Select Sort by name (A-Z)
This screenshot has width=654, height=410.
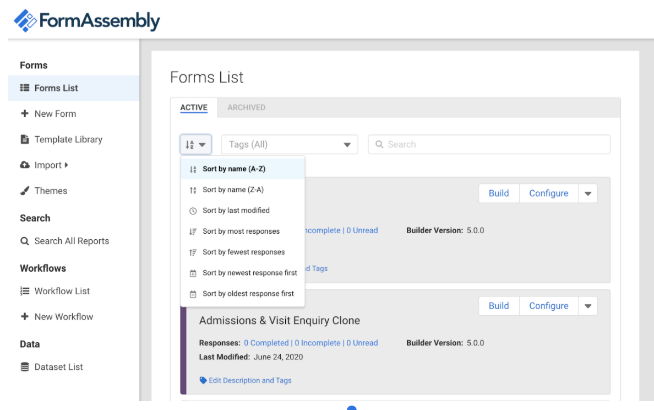coord(243,169)
